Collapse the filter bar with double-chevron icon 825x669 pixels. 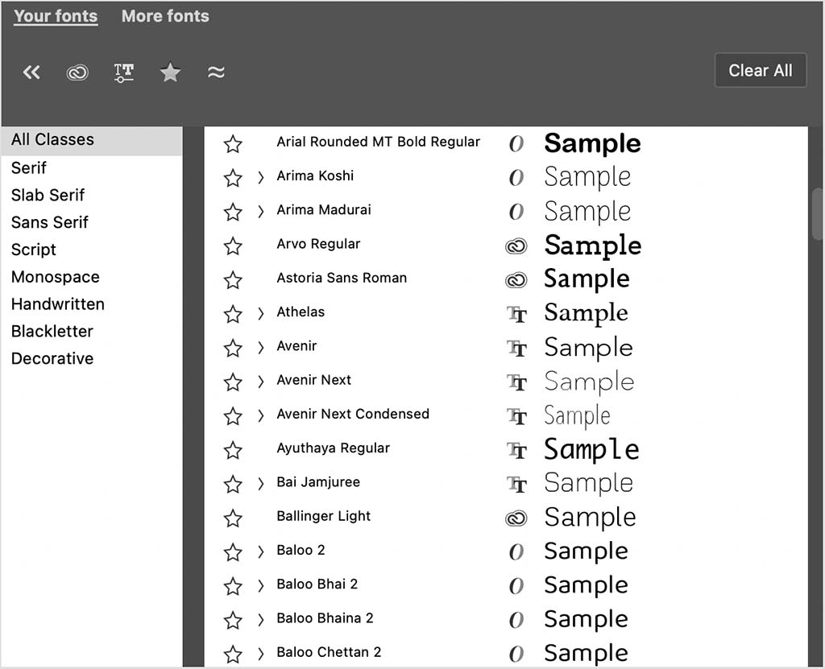pyautogui.click(x=31, y=72)
